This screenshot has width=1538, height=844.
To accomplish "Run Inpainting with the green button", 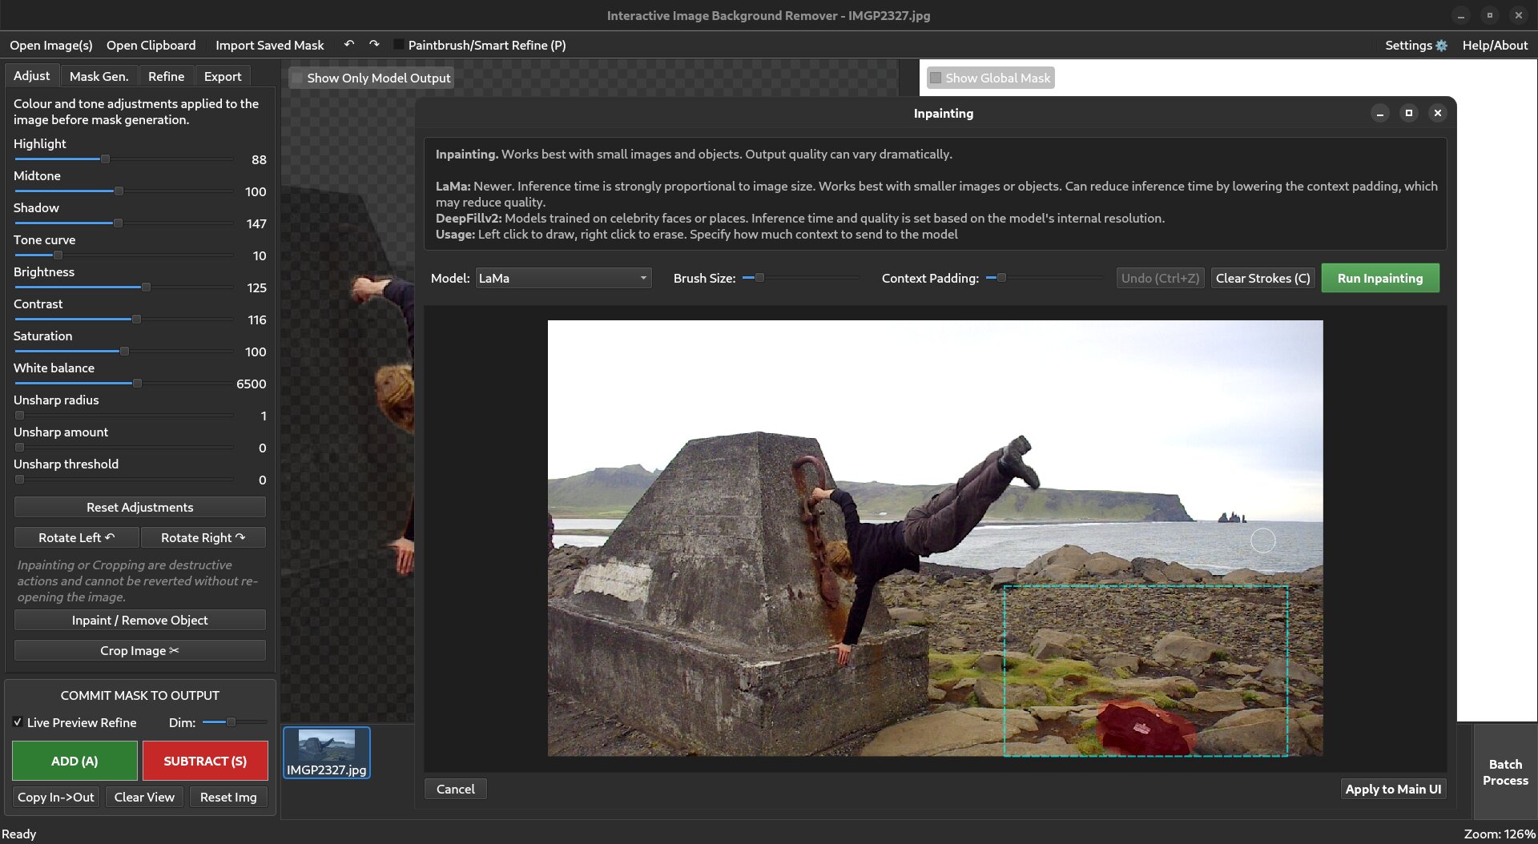I will [1379, 278].
